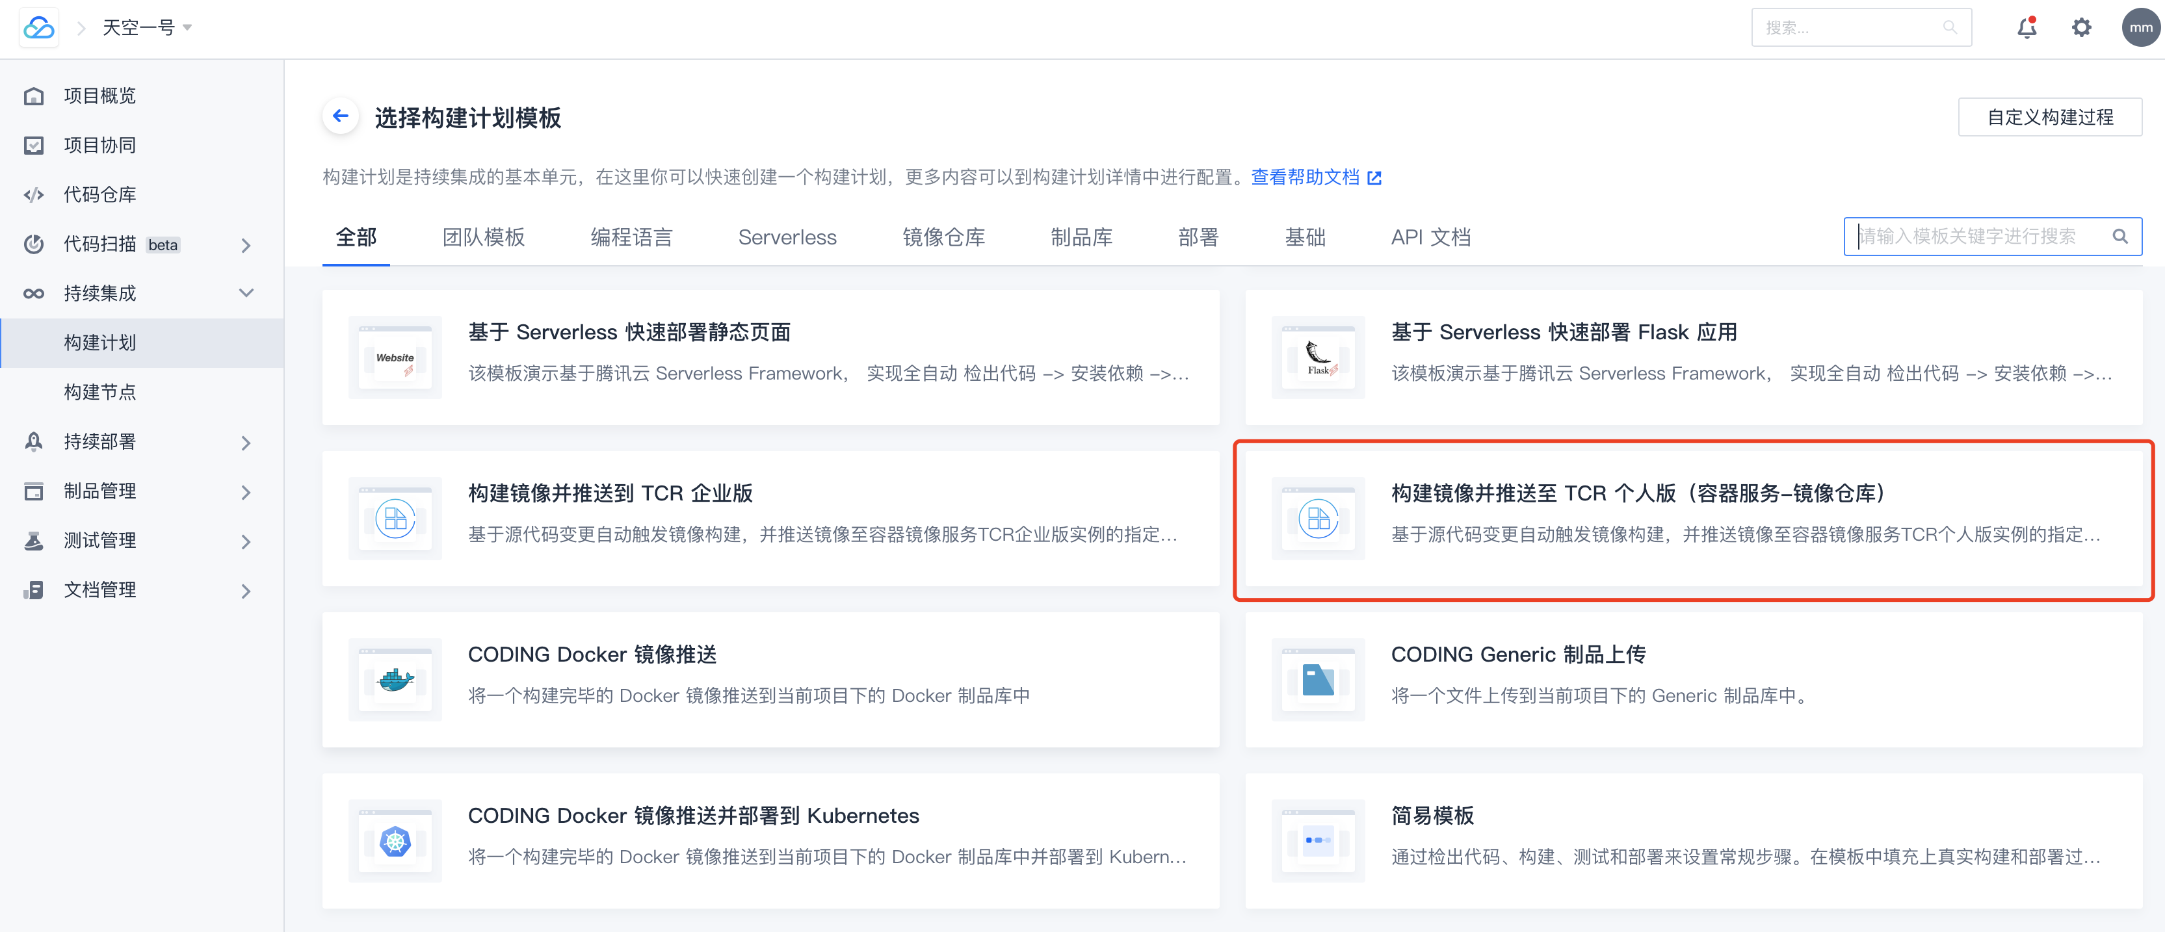Screen dimensions: 2165x932
Task: Switch to the 编程语言 tab
Action: (x=631, y=238)
